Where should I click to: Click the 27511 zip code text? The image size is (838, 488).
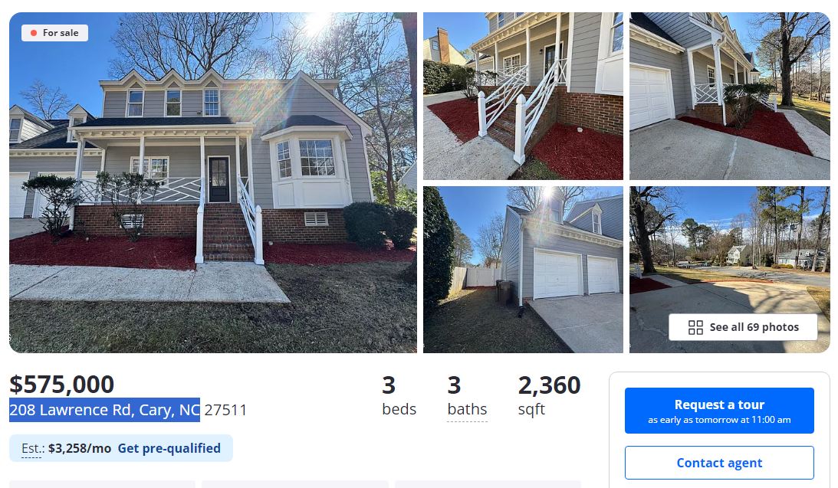pyautogui.click(x=225, y=410)
